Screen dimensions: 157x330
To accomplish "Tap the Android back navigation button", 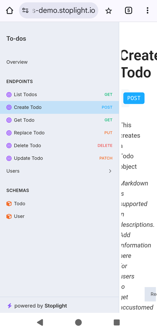I will [x=40, y=322].
